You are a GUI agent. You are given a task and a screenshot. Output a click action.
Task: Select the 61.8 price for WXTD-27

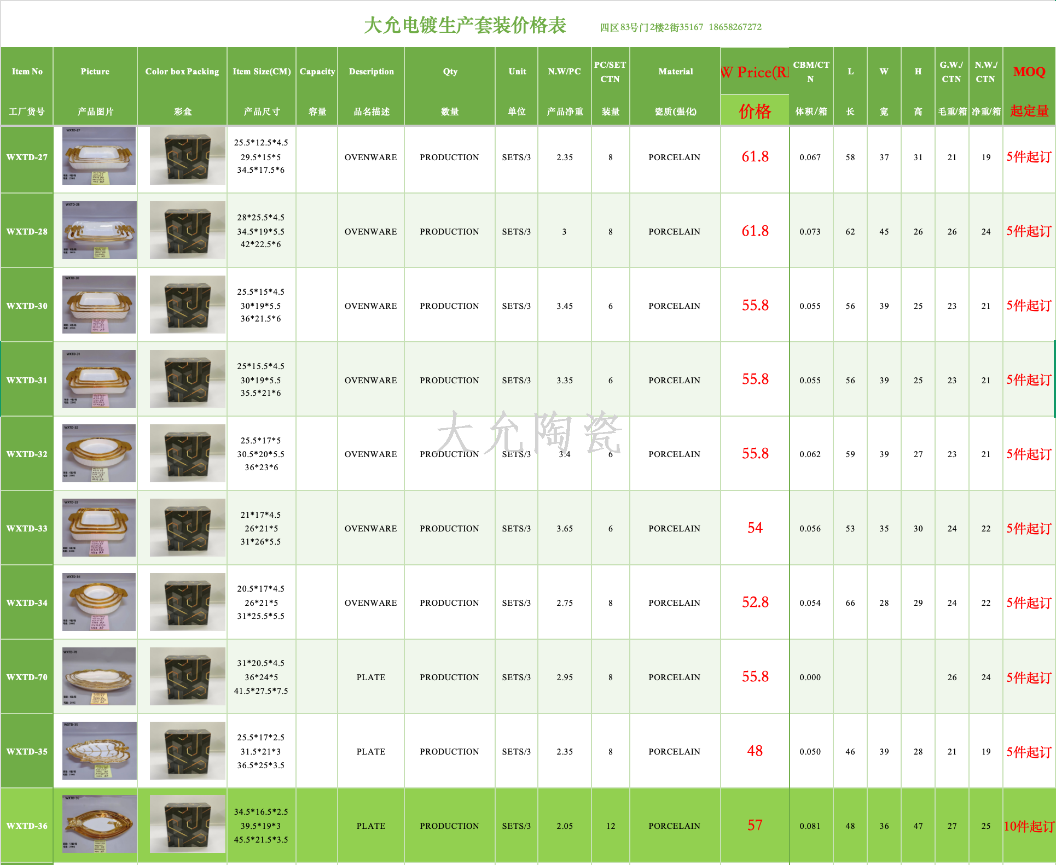click(x=755, y=157)
